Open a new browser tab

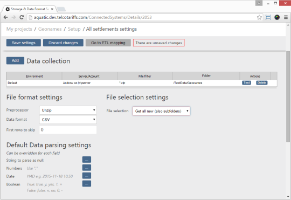click(61, 9)
